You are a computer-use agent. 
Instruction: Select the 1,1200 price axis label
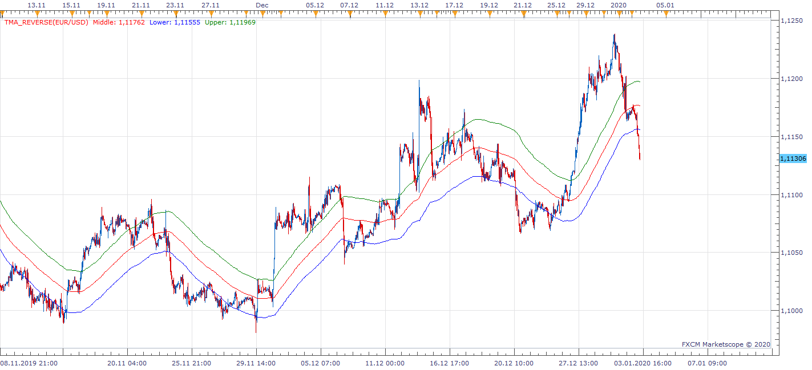tap(791, 79)
